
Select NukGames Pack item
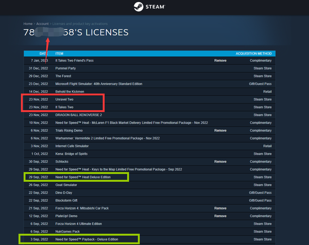(x=67, y=232)
